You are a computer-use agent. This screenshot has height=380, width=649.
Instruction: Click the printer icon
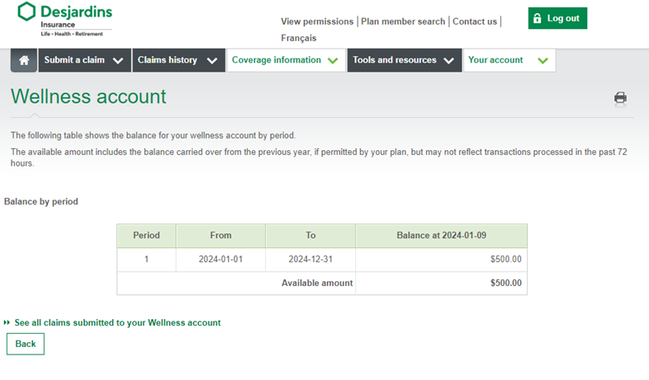620,98
